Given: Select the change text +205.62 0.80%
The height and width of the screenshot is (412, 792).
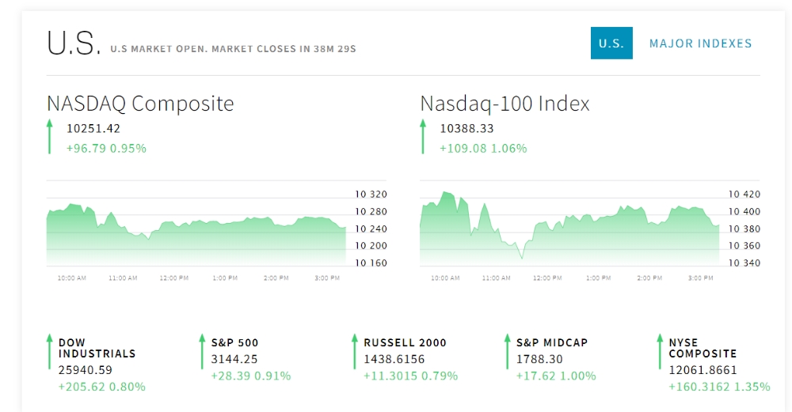Looking at the screenshot, I should click(101, 387).
